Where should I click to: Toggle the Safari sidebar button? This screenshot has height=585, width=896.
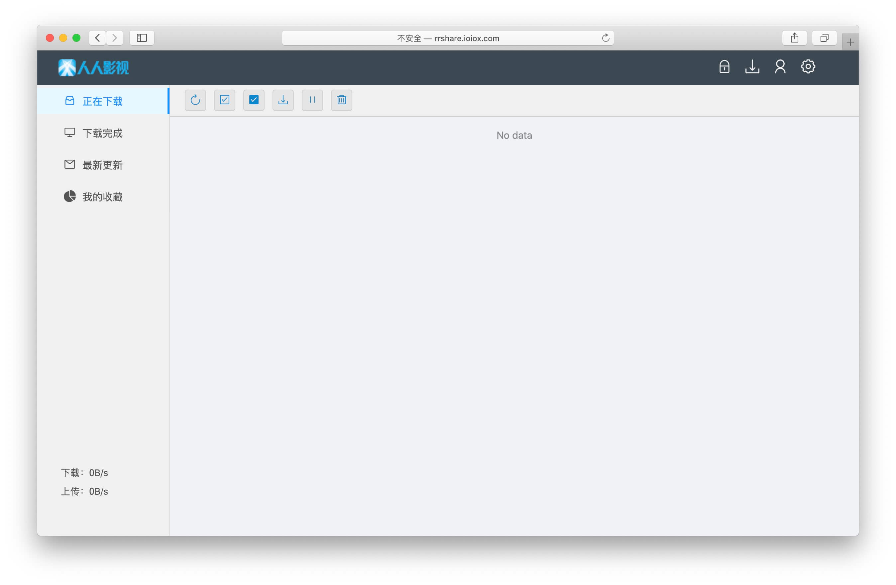(142, 38)
